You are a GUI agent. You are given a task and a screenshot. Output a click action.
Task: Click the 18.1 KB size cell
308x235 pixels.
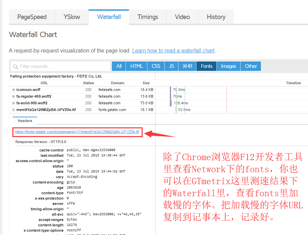pos(147,110)
